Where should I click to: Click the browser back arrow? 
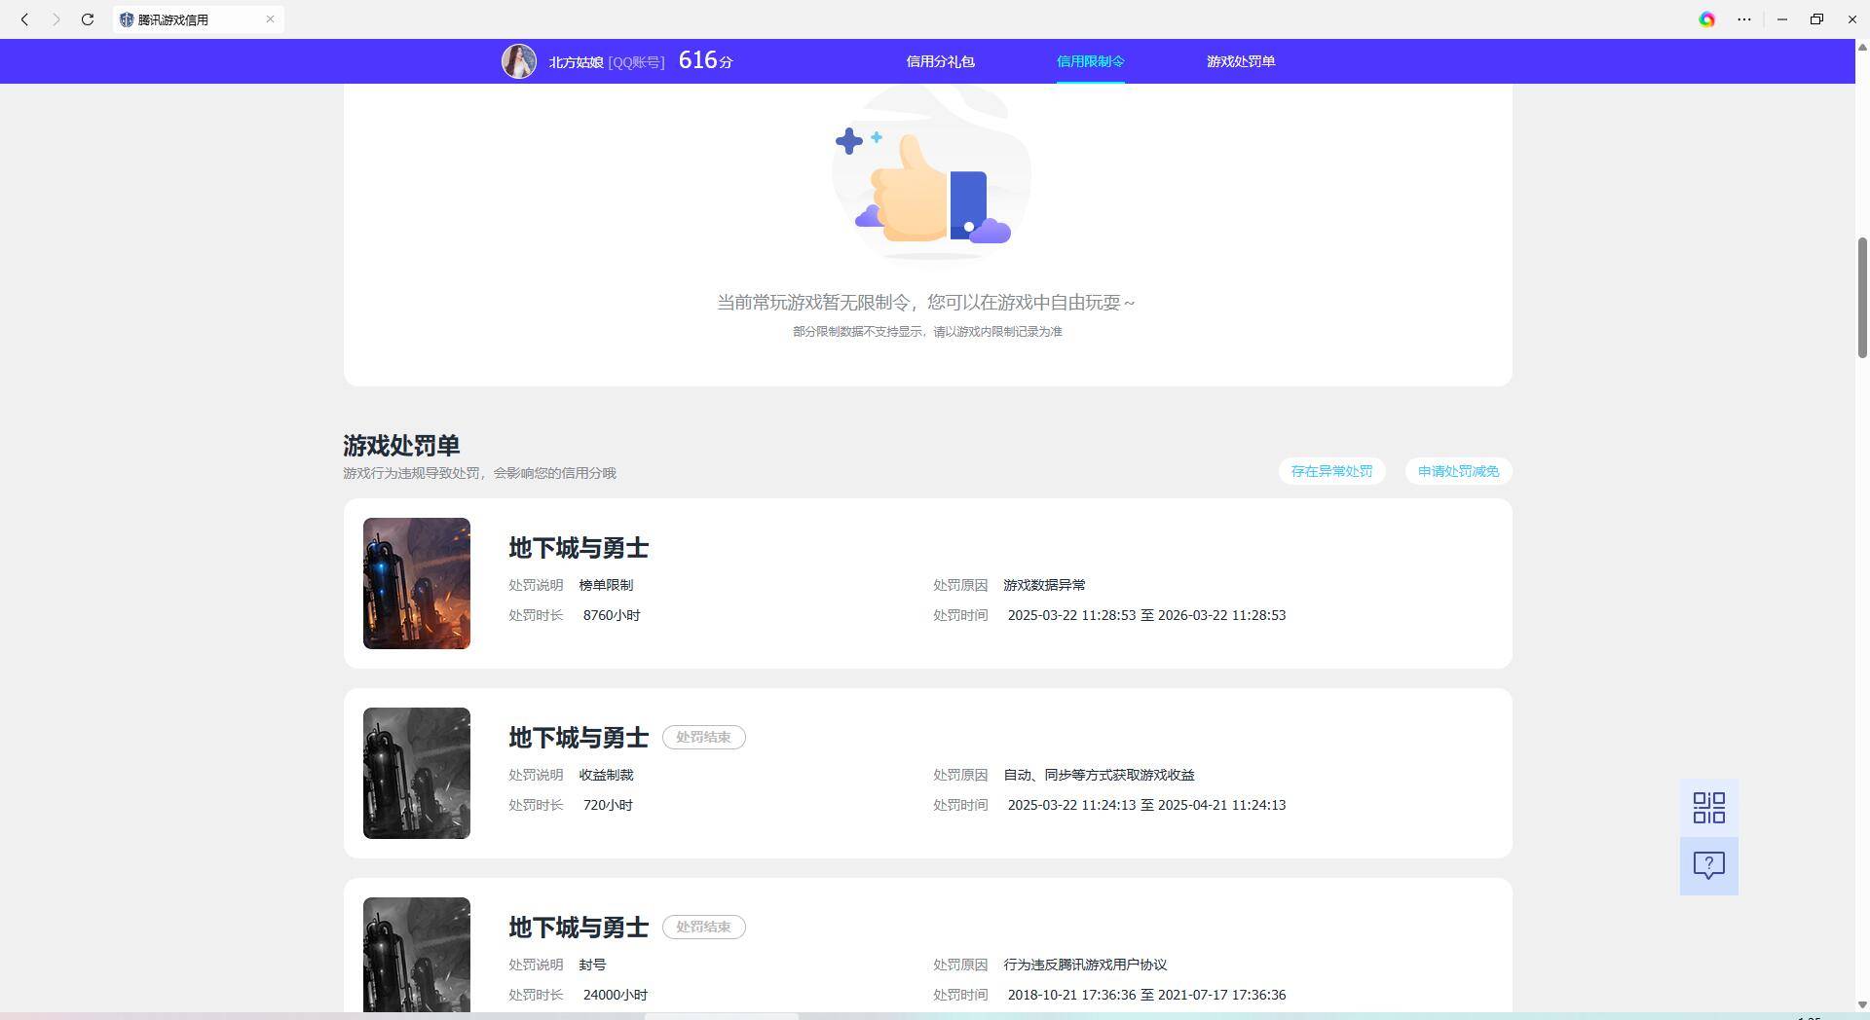click(x=24, y=19)
